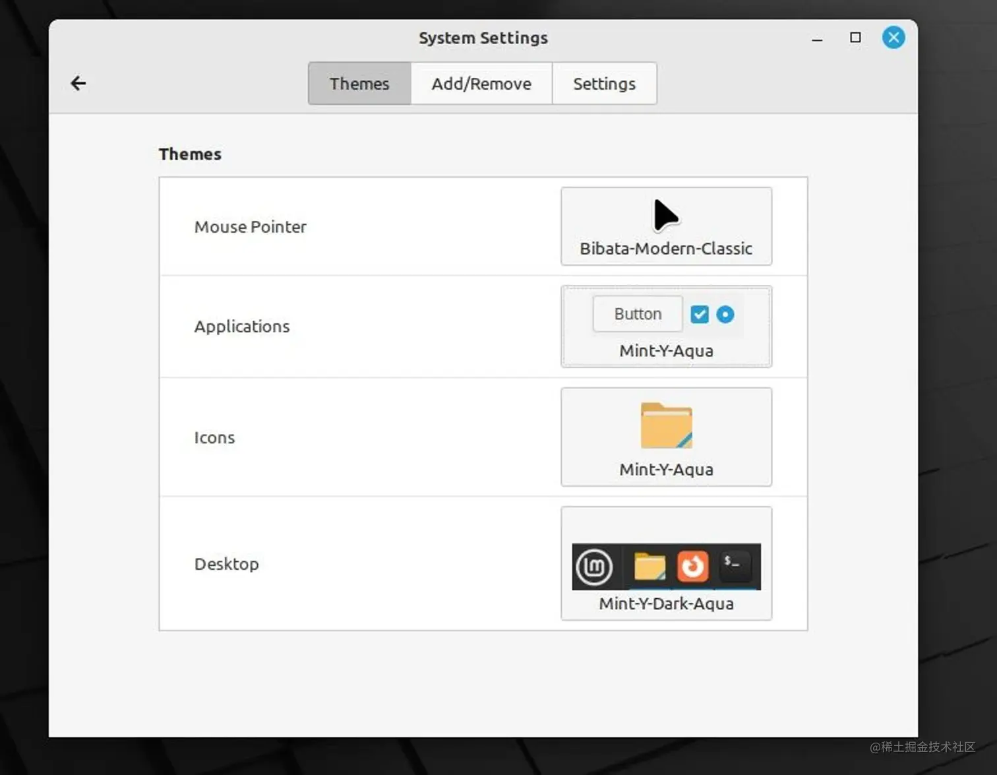This screenshot has height=775, width=997.
Task: Close the System Settings window
Action: click(x=893, y=38)
